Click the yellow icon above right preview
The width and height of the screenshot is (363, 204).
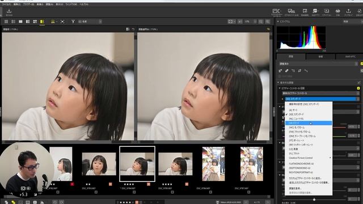click(268, 29)
